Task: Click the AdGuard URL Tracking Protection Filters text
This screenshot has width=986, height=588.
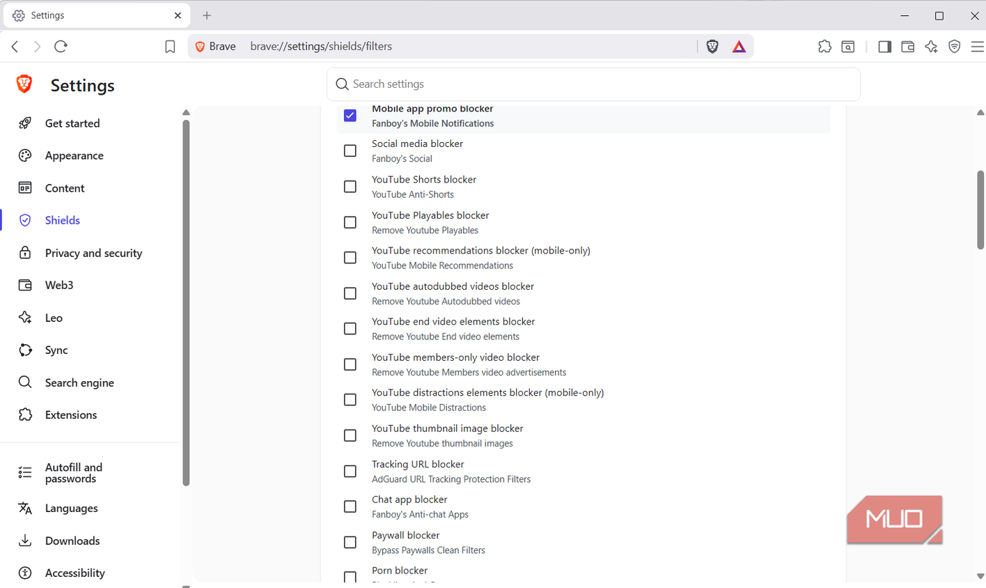Action: point(451,479)
